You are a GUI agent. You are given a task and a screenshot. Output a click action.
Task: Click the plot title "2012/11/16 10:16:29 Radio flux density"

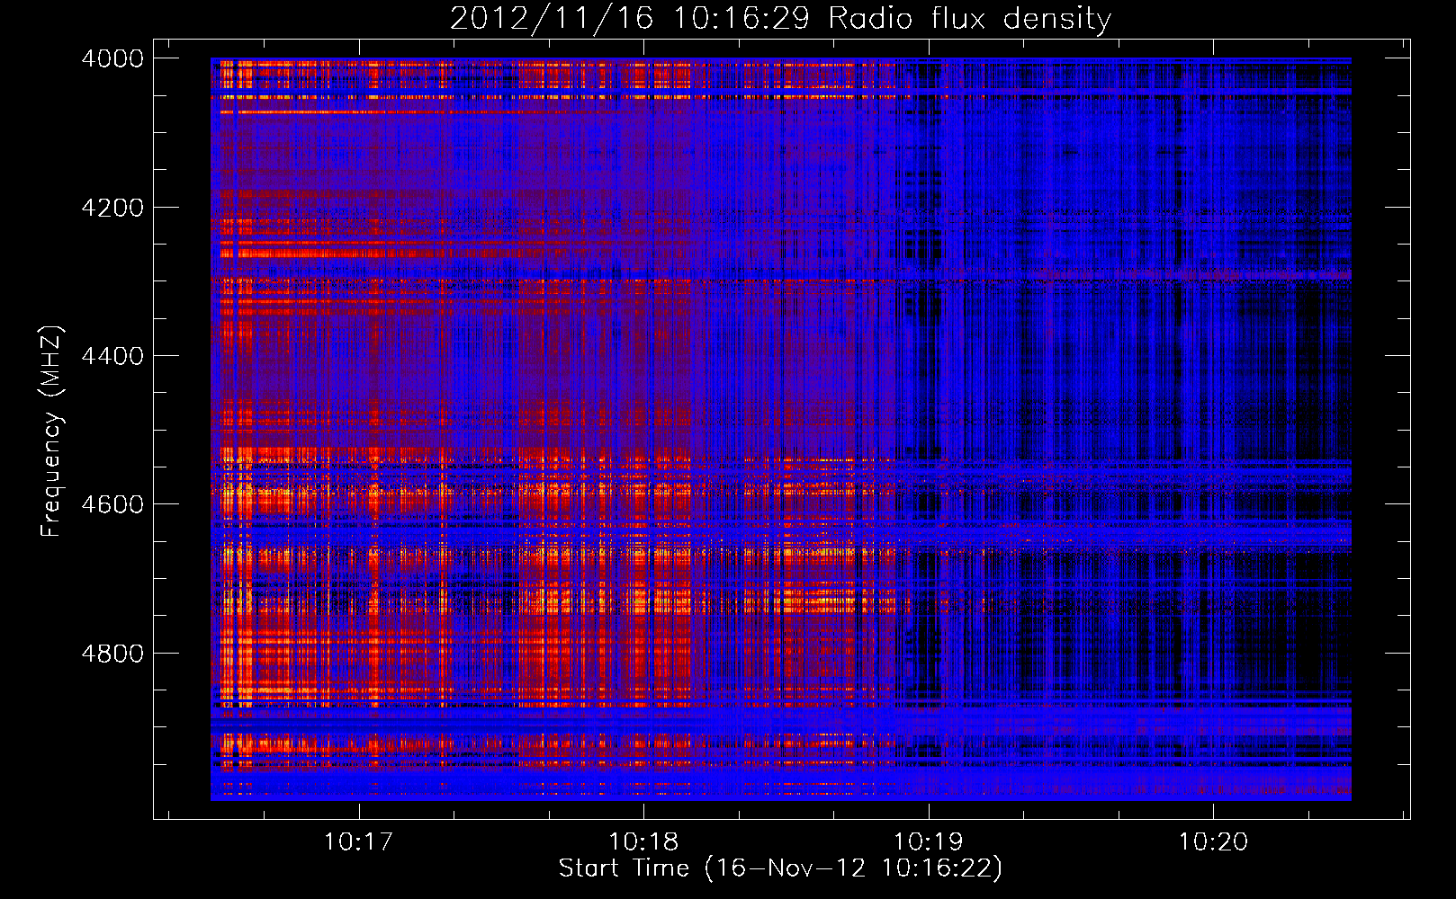(780, 19)
